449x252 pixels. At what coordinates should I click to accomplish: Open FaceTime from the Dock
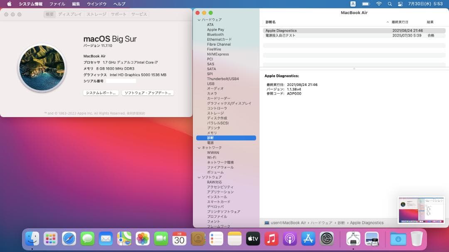160,239
